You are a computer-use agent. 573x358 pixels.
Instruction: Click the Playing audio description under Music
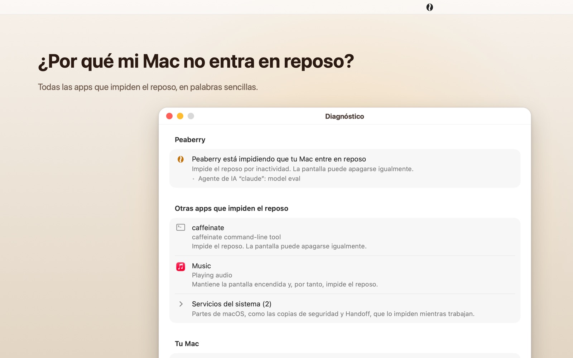pos(212,275)
